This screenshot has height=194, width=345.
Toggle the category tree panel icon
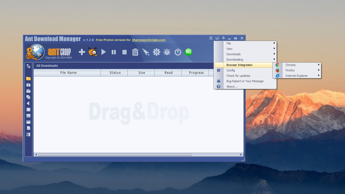pyautogui.click(x=28, y=66)
